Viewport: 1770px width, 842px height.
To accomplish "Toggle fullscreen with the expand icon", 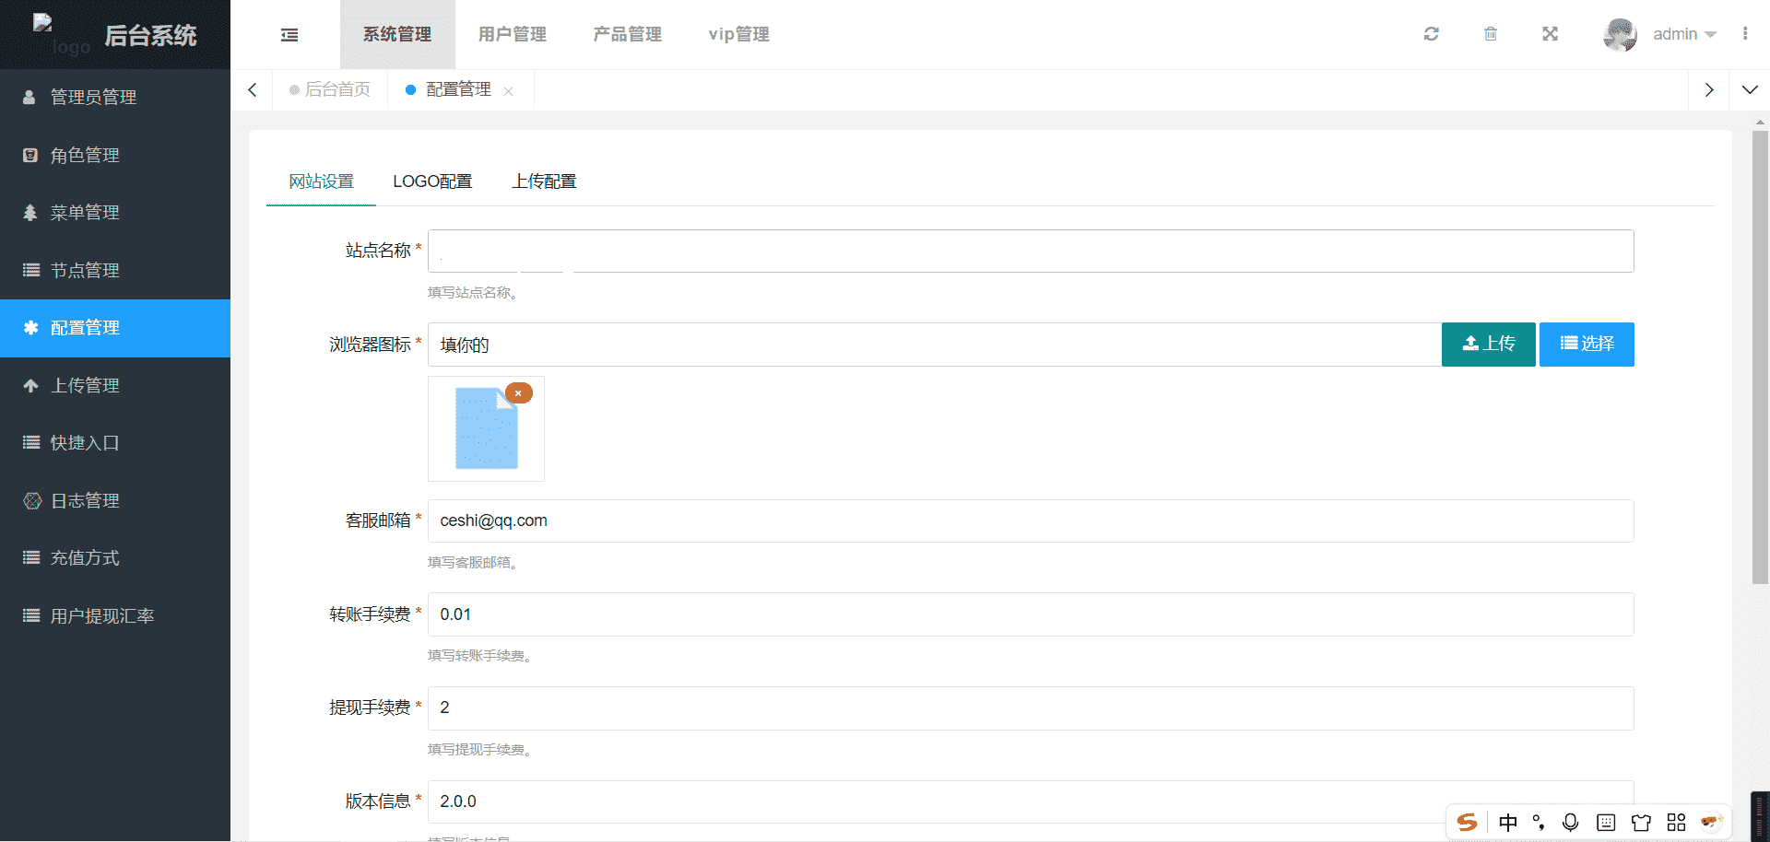I will pos(1550,34).
